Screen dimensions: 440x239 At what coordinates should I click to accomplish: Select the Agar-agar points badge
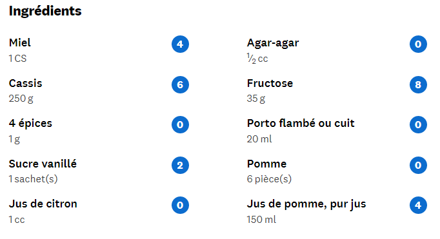tap(418, 44)
